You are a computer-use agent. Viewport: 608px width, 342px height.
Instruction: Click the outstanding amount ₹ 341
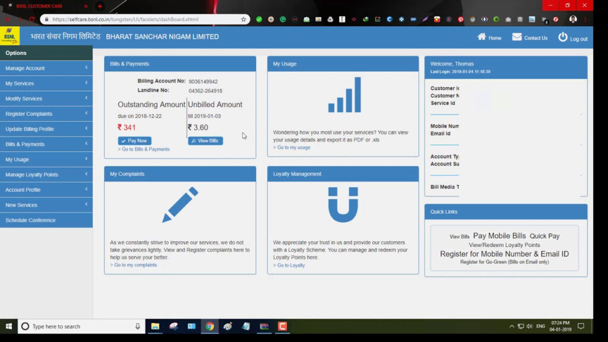click(126, 127)
